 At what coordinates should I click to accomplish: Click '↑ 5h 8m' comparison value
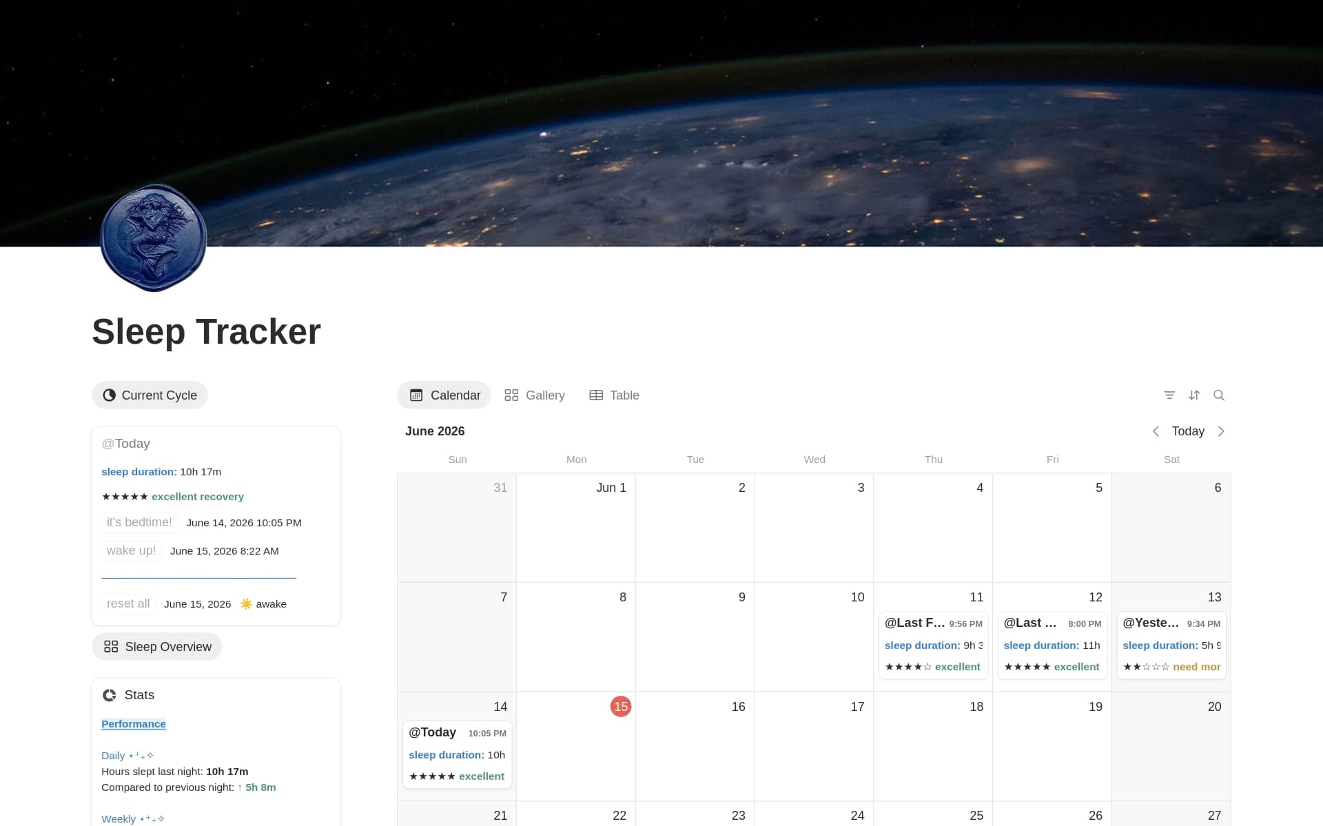pyautogui.click(x=256, y=787)
